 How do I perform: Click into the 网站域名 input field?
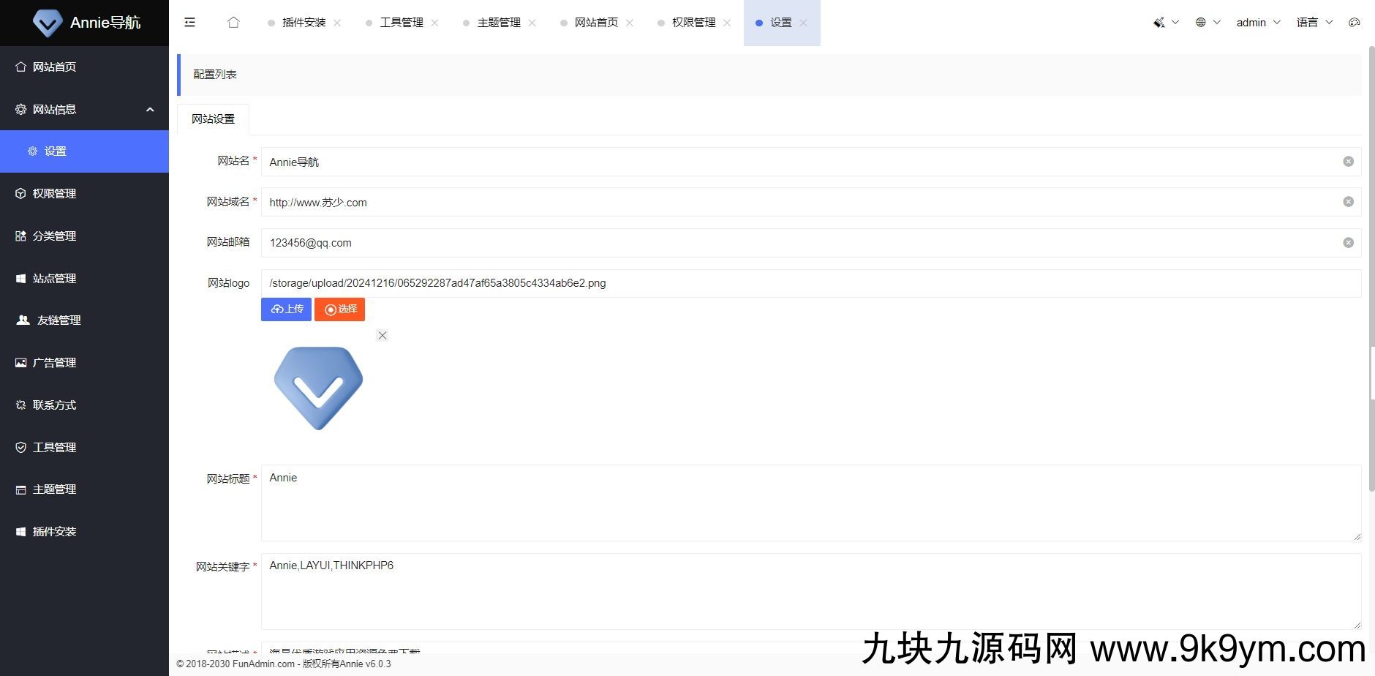point(810,202)
